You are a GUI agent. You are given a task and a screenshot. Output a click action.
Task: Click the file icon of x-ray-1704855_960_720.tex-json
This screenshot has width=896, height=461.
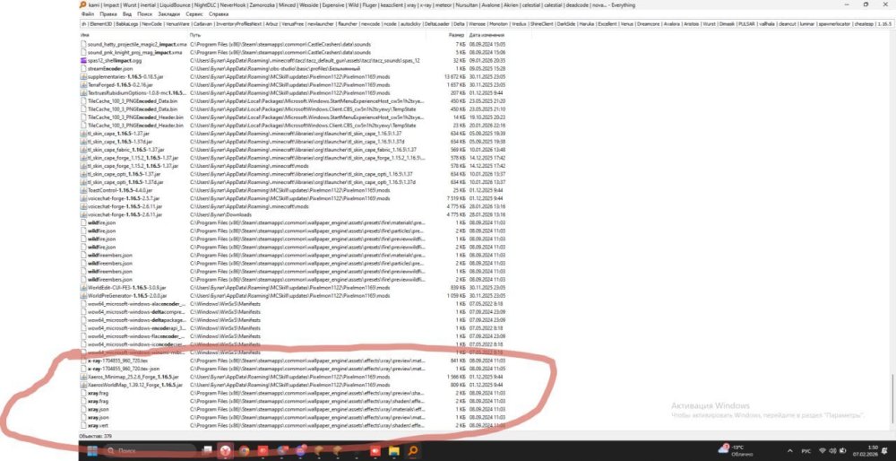[83, 369]
